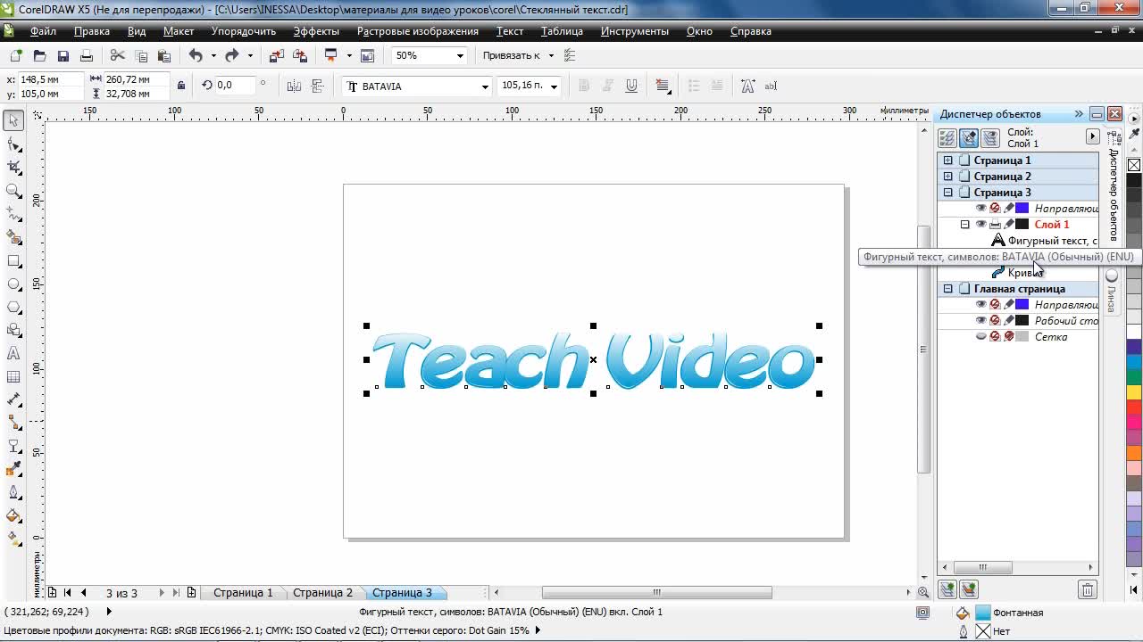Collapse Страница 3 tree node
1143x642 pixels.
point(948,193)
